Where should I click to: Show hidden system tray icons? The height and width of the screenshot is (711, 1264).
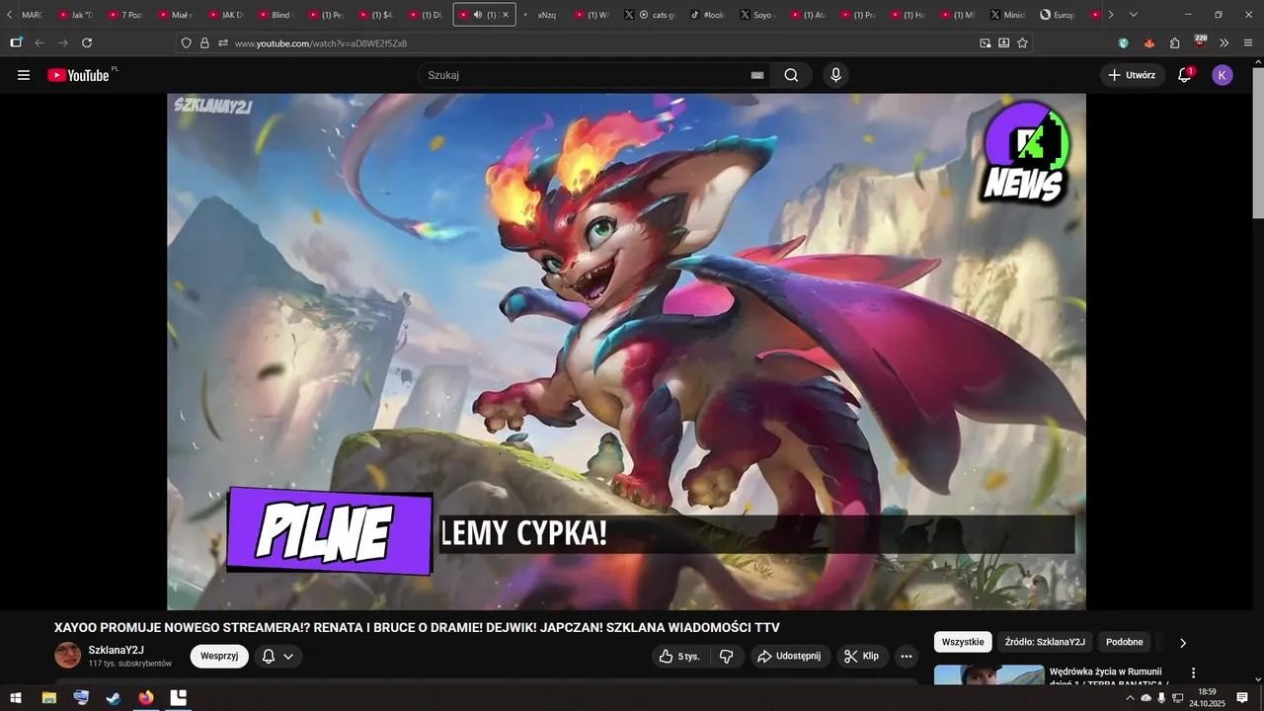tap(1130, 698)
